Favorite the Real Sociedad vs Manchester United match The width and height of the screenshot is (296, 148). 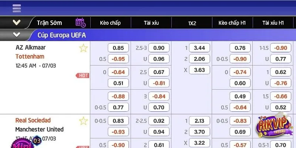pyautogui.click(x=84, y=121)
